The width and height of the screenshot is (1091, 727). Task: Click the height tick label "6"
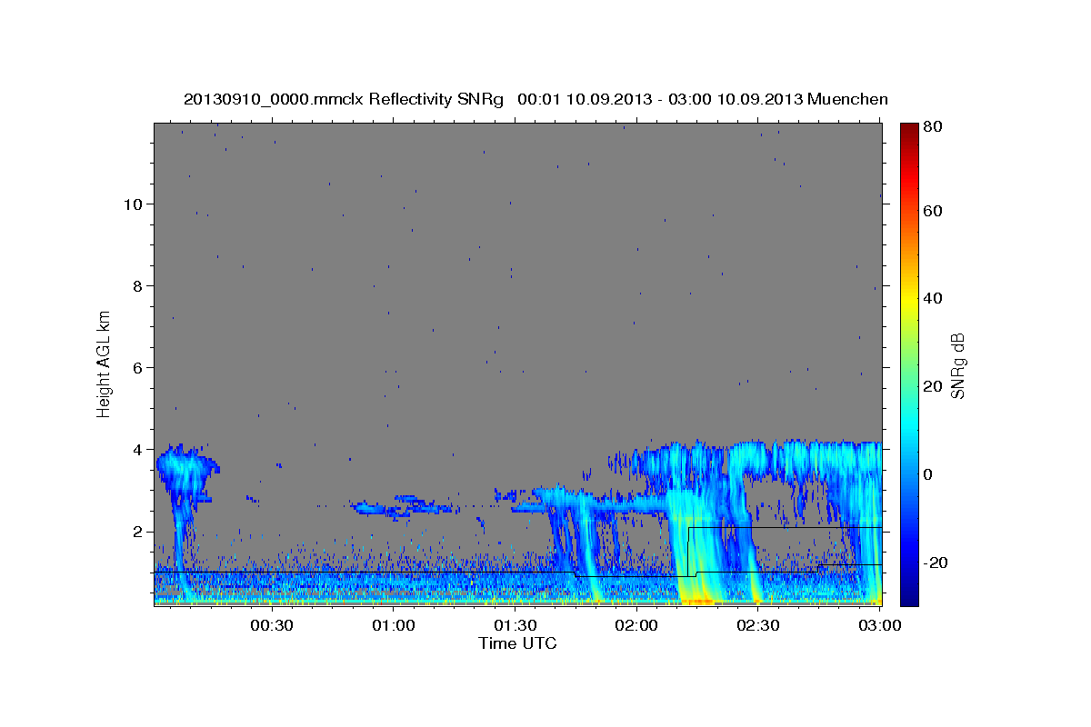coord(137,367)
